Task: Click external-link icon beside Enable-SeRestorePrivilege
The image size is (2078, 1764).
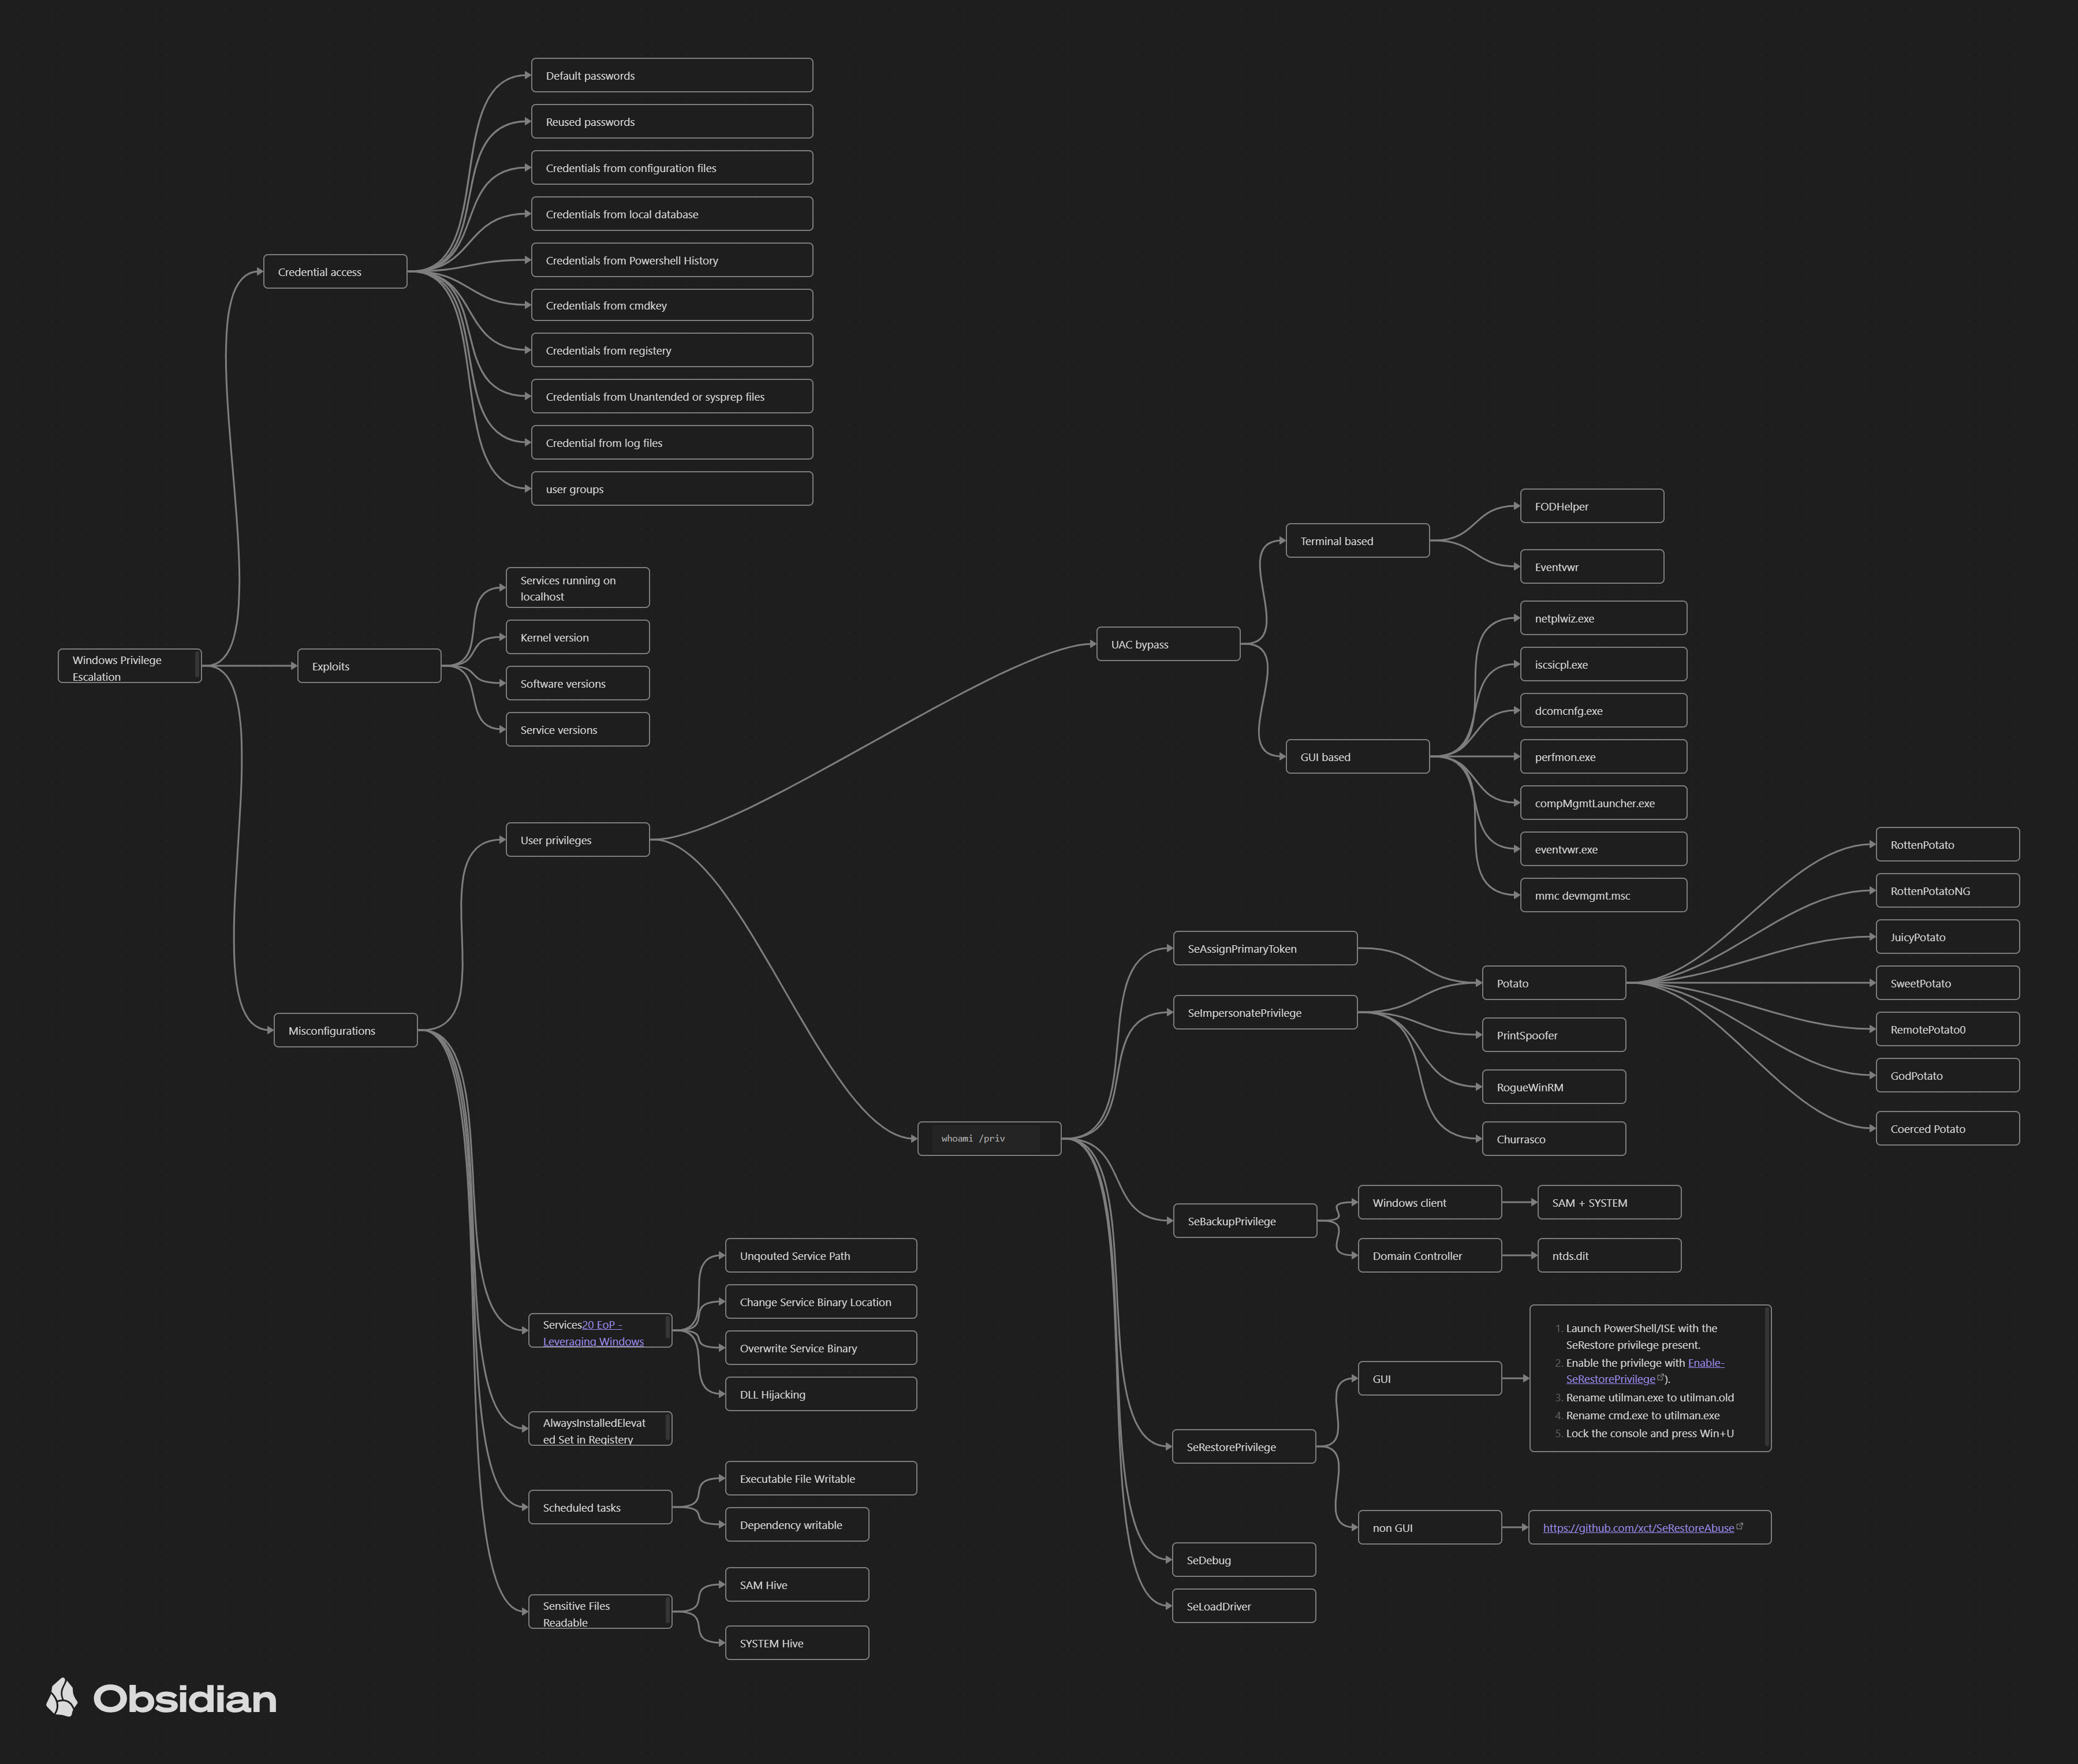Action: click(x=1661, y=1378)
